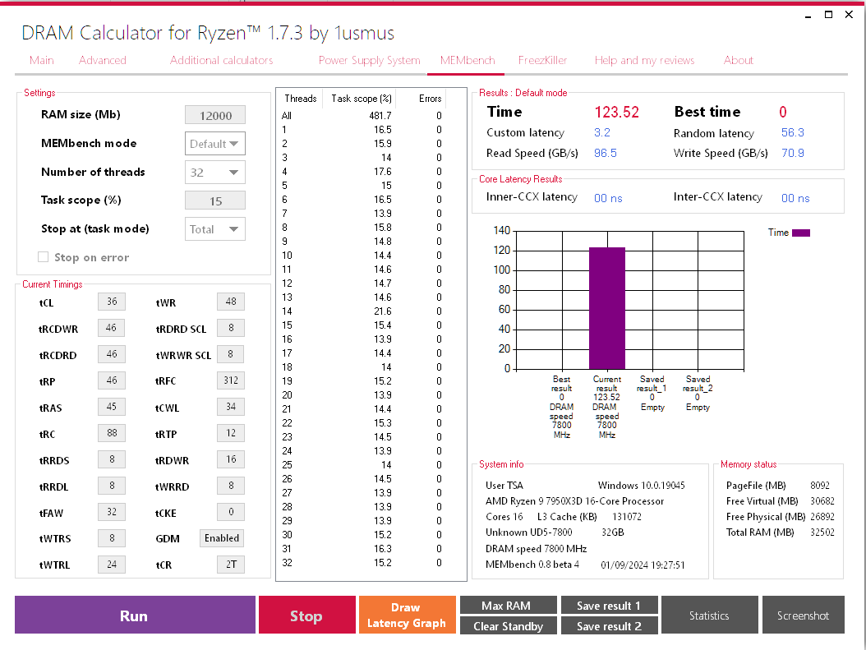Click the tRTP value field
The image size is (866, 650).
click(x=231, y=433)
